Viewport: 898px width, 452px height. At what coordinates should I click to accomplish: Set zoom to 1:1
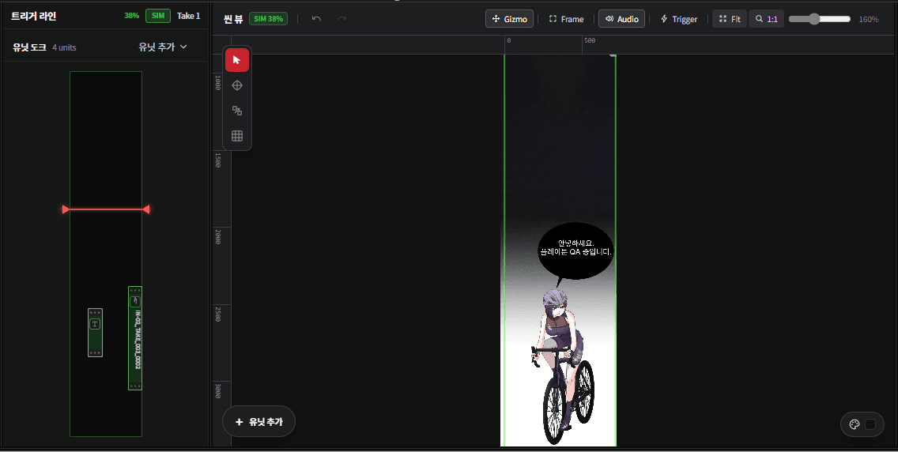click(x=766, y=19)
